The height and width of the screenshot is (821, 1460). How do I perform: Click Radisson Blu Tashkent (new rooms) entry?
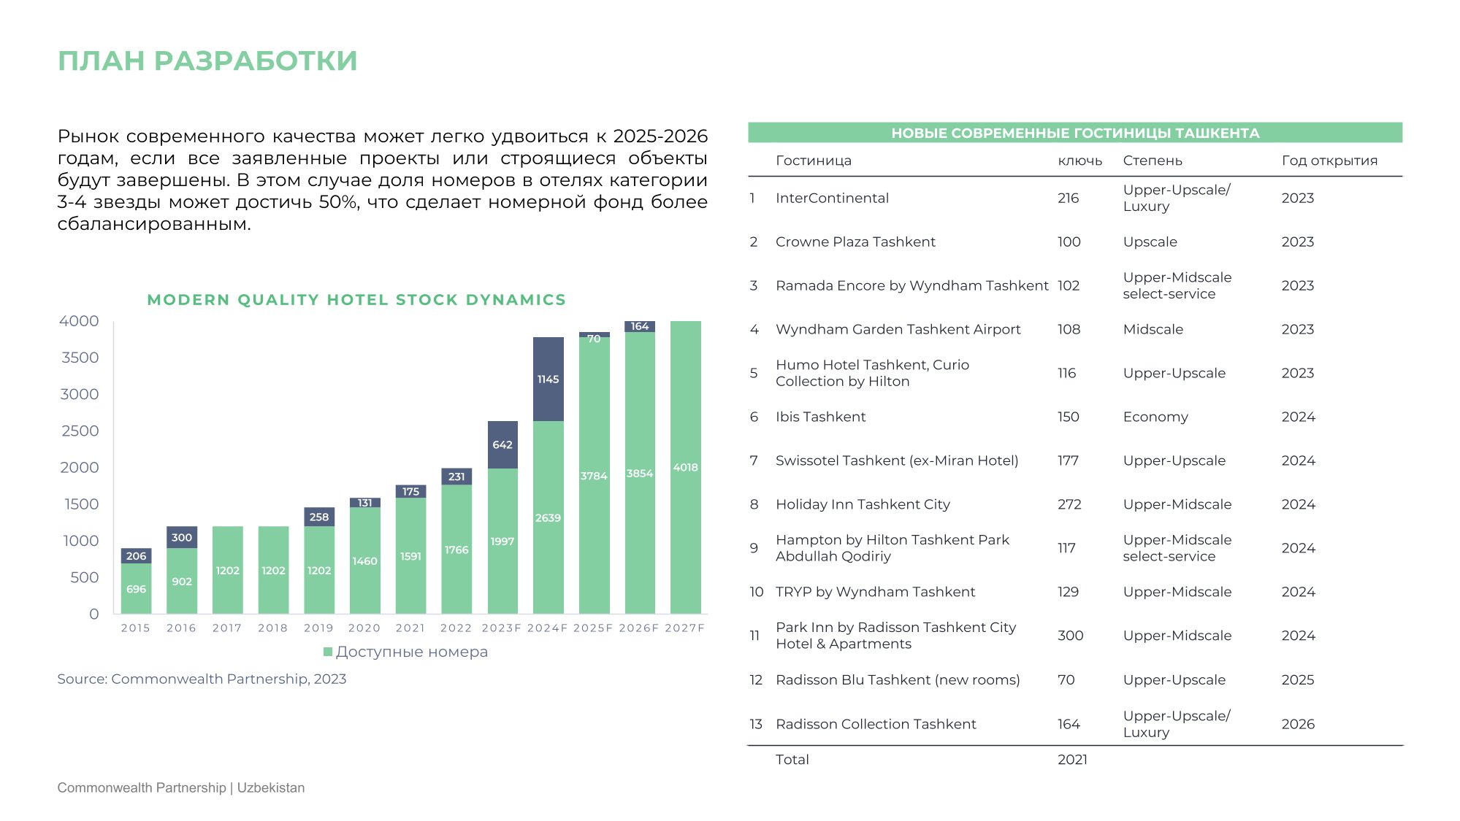898,679
